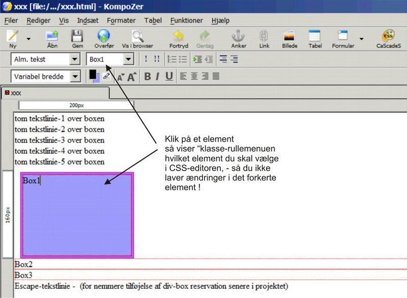Click the Link toolbar button
This screenshot has height=298, width=407.
(x=264, y=37)
